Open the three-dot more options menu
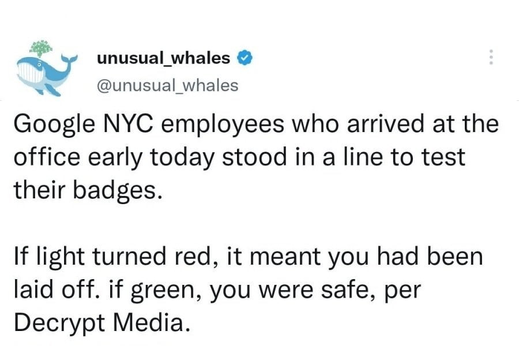 coord(491,57)
